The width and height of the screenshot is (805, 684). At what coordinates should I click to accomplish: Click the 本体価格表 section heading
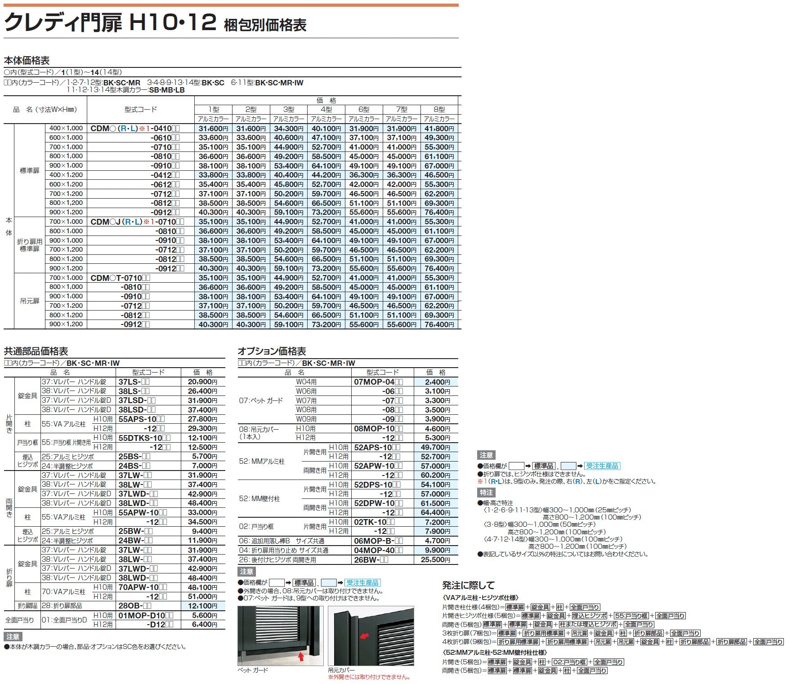click(x=27, y=61)
